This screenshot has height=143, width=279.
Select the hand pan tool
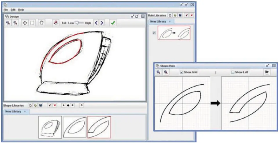click(x=41, y=23)
